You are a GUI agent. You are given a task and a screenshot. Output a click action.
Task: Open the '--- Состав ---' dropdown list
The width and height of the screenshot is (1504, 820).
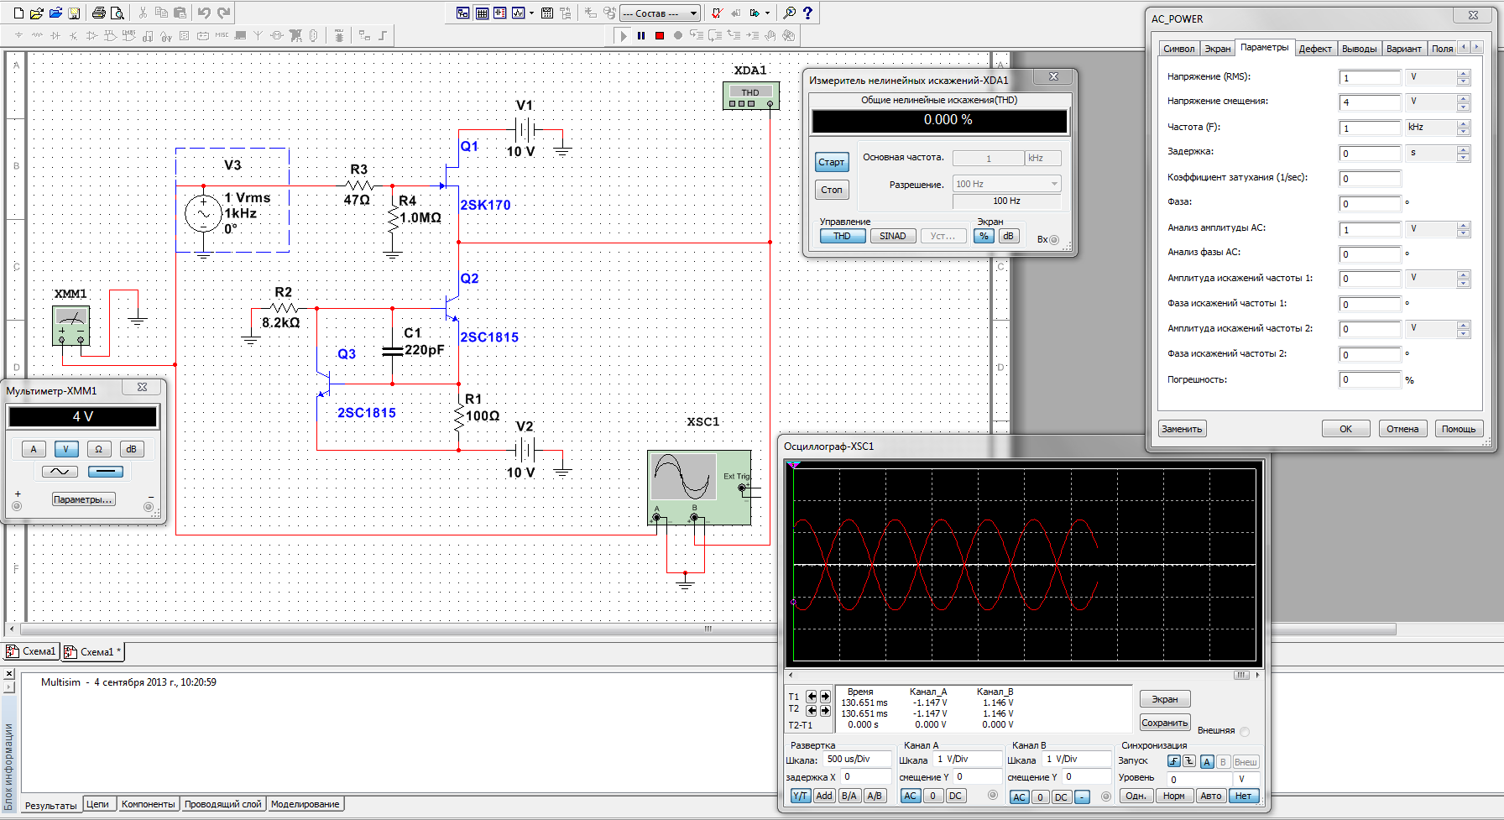693,13
